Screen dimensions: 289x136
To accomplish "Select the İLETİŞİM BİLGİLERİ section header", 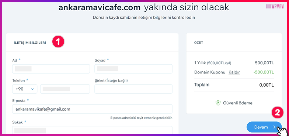I will coord(30,43).
